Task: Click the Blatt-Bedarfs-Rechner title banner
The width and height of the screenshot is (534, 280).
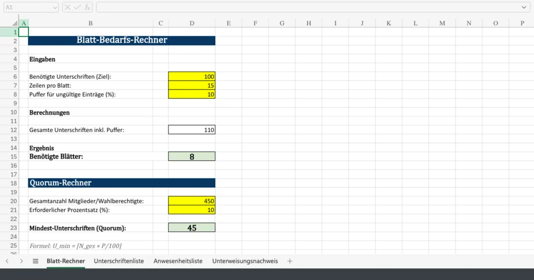Action: click(122, 41)
